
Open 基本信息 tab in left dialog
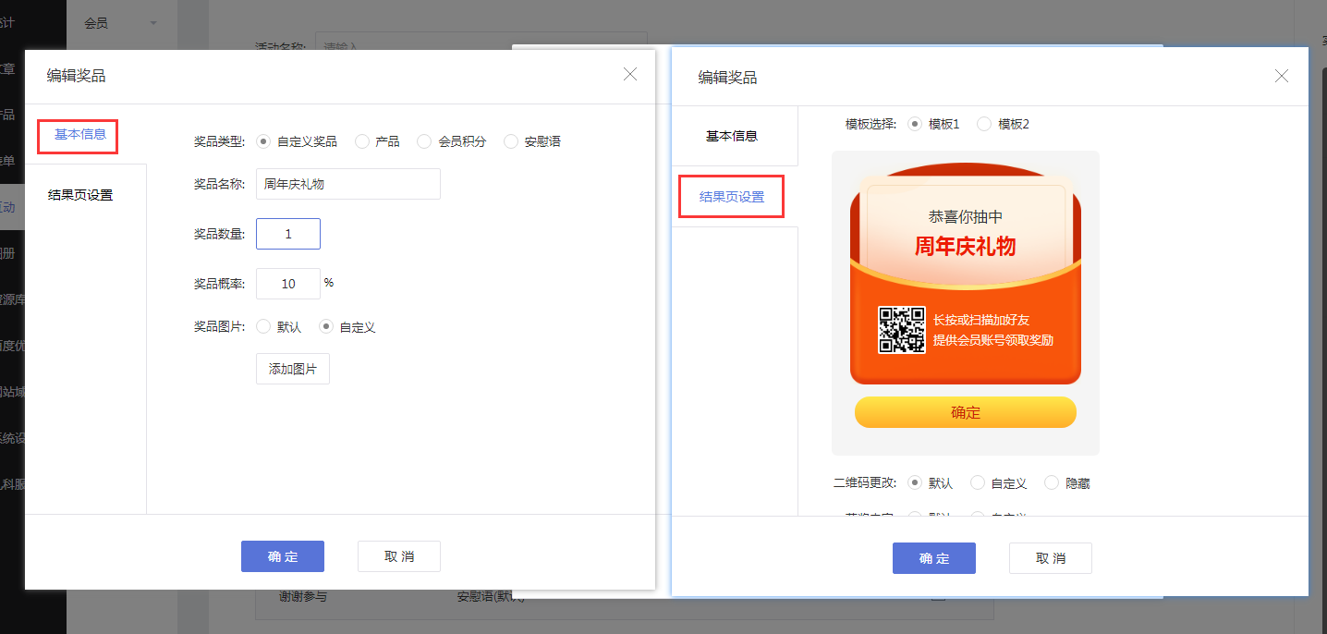click(x=80, y=134)
